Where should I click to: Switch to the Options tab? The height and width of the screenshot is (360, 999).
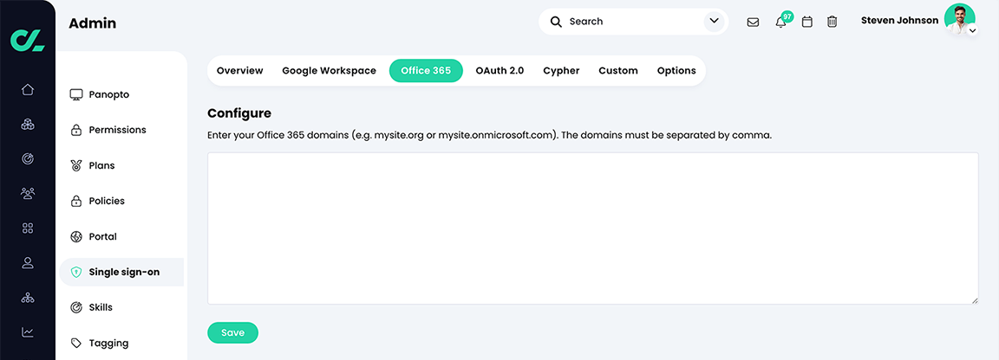(676, 71)
